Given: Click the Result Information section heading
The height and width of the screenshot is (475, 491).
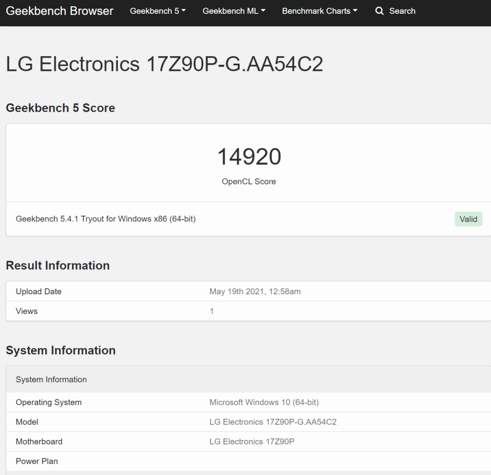Looking at the screenshot, I should pos(58,266).
